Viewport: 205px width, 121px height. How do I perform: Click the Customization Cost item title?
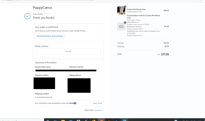click(x=143, y=17)
